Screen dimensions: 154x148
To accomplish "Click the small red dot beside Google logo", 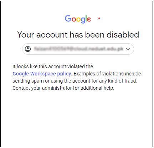I will [99, 18].
